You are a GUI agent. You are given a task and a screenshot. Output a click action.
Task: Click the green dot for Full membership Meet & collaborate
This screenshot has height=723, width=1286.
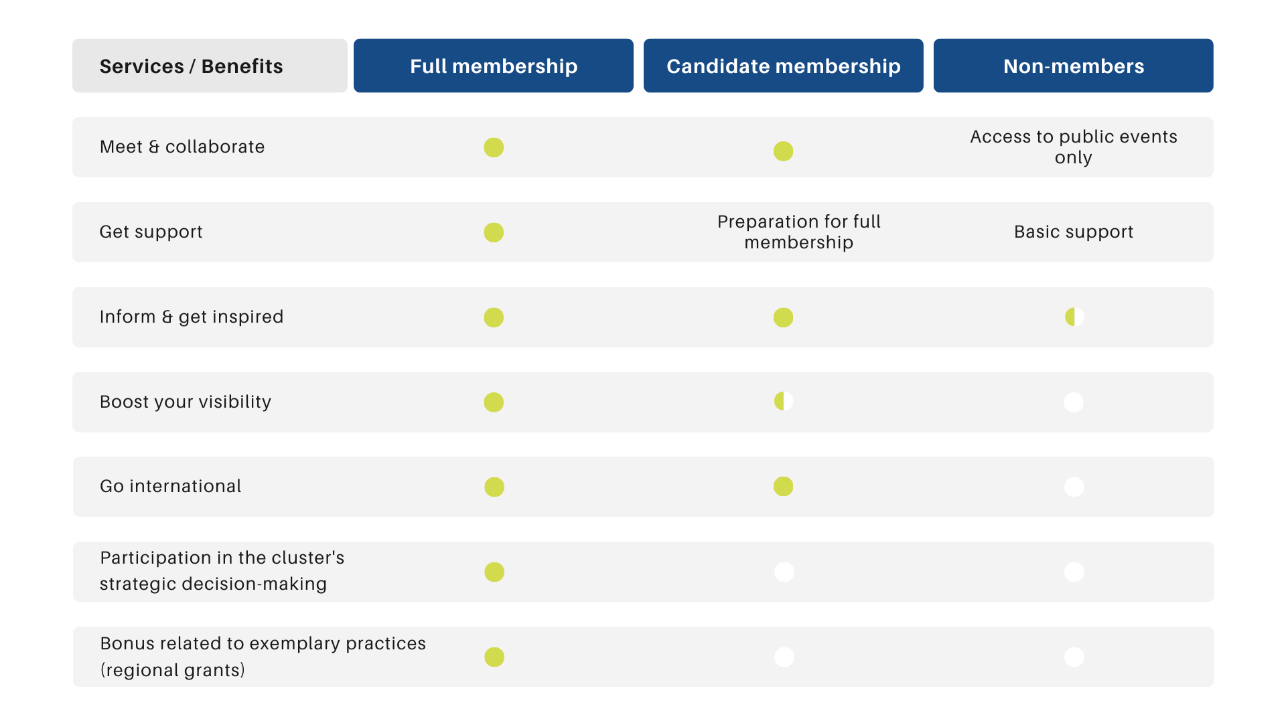coord(494,147)
